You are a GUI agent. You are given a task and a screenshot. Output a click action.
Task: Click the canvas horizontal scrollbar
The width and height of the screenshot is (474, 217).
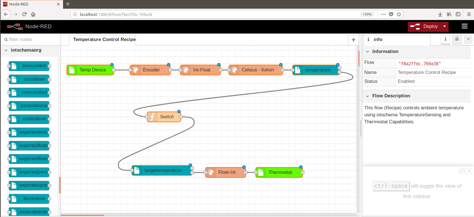click(82, 215)
